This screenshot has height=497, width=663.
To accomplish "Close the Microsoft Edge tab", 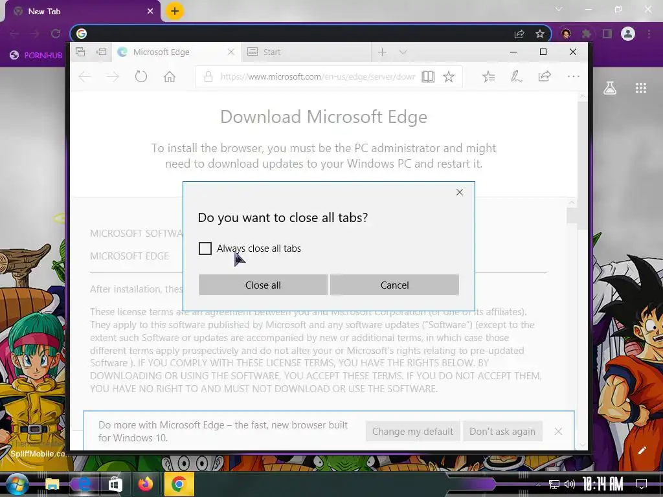I will point(231,52).
